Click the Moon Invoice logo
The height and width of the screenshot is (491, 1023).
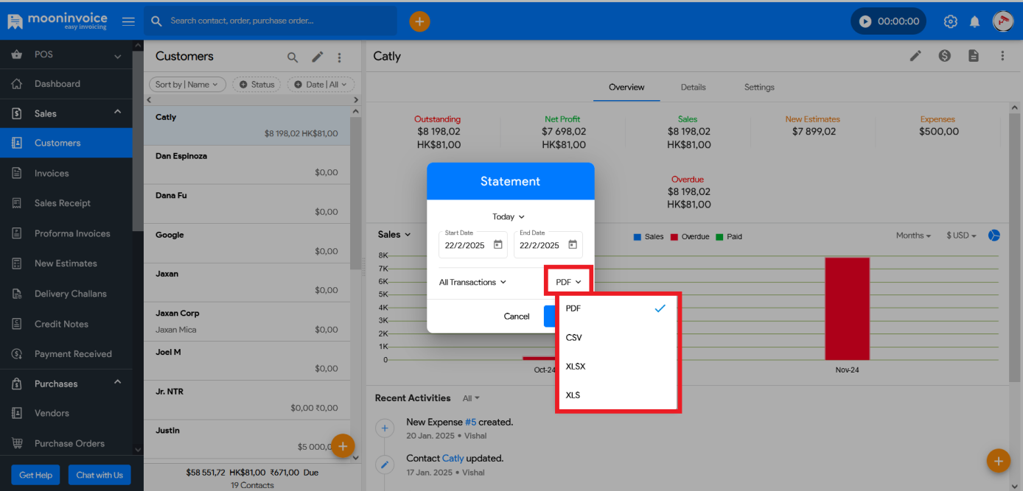point(57,21)
